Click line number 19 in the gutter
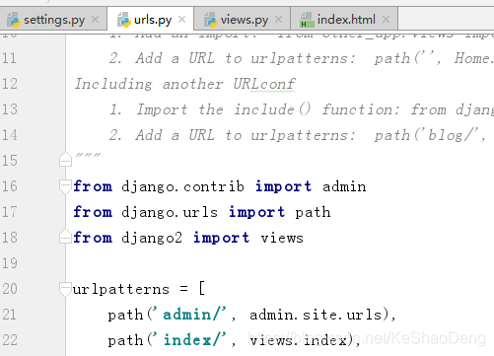 pyautogui.click(x=9, y=263)
